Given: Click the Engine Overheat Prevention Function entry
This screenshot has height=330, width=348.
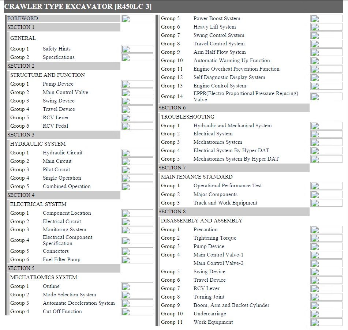Looking at the screenshot, I should [x=236, y=69].
